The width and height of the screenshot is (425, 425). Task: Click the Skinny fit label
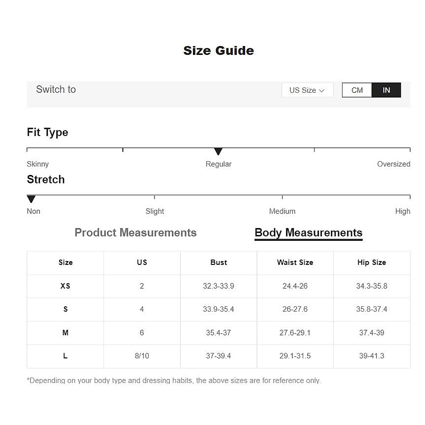(38, 164)
